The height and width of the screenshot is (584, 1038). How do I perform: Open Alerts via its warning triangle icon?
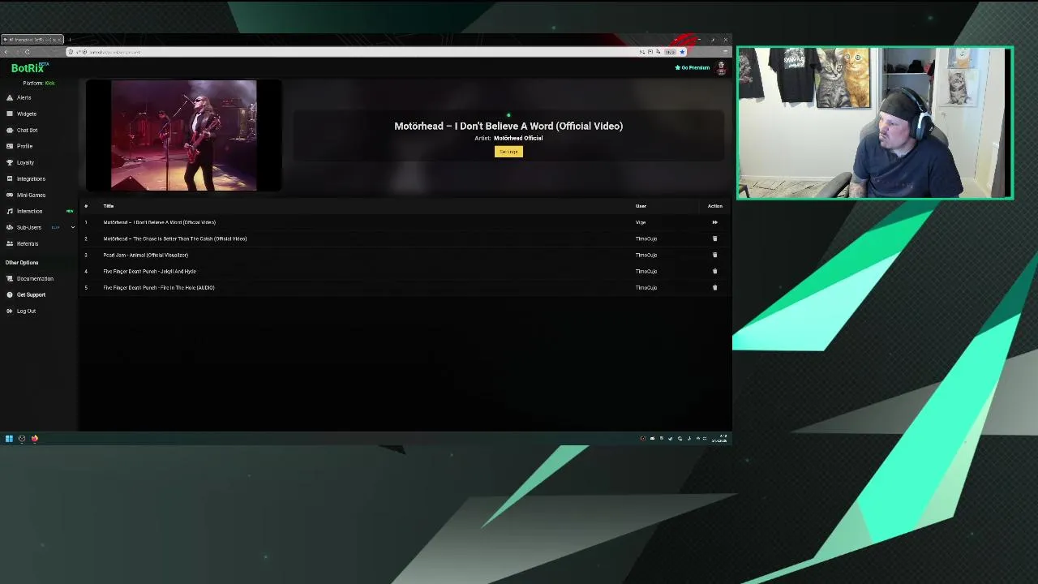(10, 97)
